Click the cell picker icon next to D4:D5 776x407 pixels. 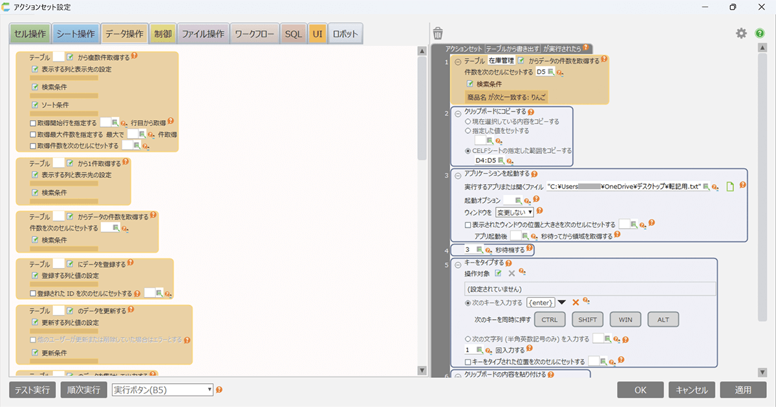(501, 160)
